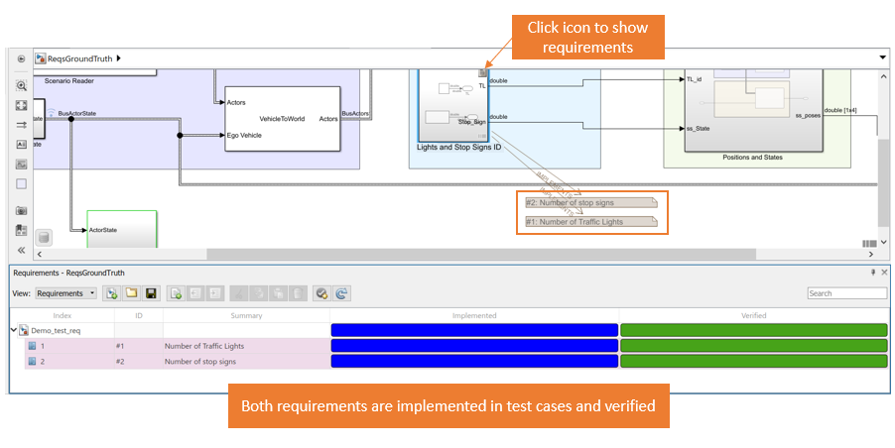The height and width of the screenshot is (448, 895).
Task: Collapse the Demo_test_req tree node
Action: pos(13,330)
